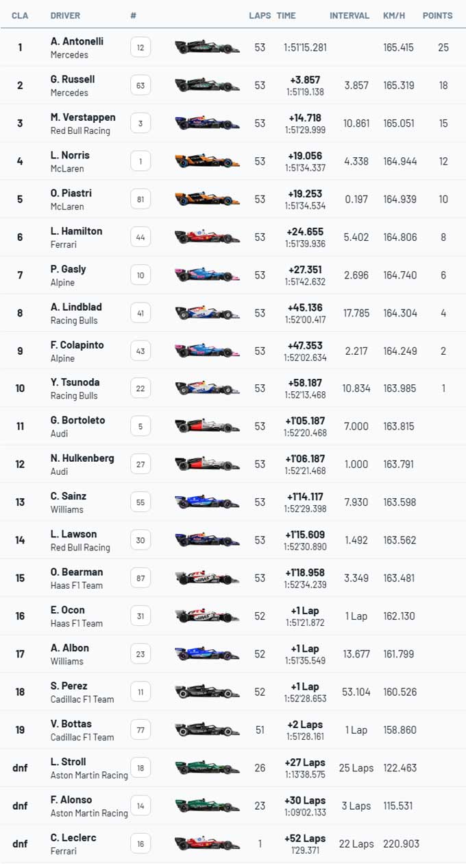
Task: Open driver C. Leclerc's name
Action: (x=73, y=837)
